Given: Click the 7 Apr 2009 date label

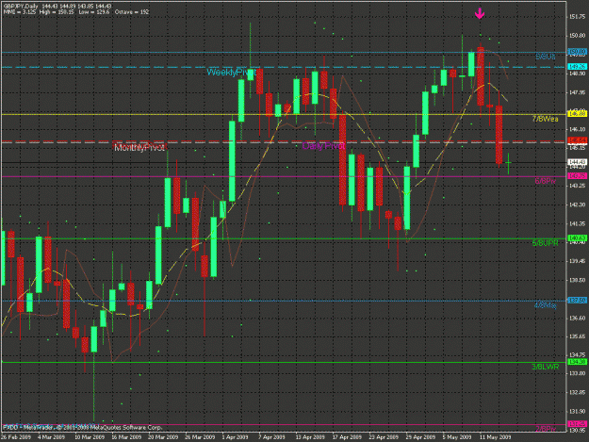Looking at the screenshot, I should point(271,437).
